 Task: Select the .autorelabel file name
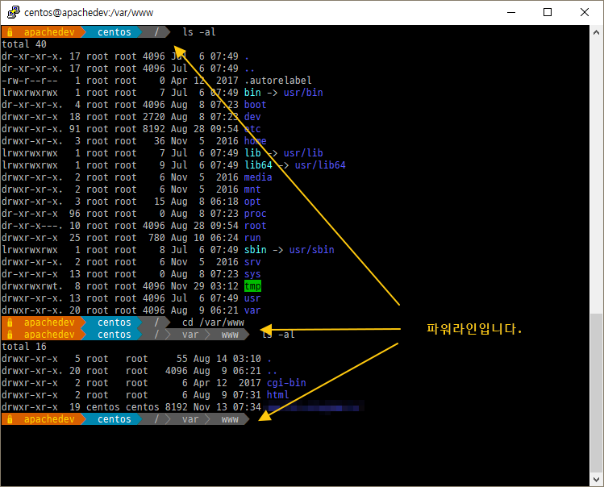[x=277, y=81]
